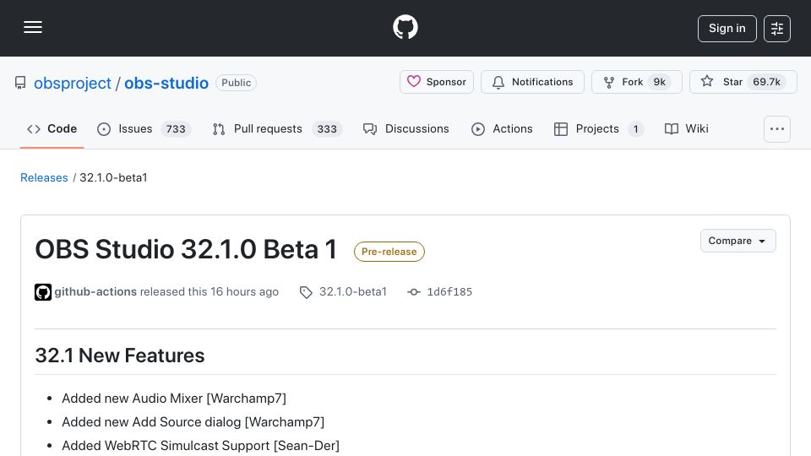The height and width of the screenshot is (456, 811).
Task: Click the github-actions avatar
Action: coord(43,292)
